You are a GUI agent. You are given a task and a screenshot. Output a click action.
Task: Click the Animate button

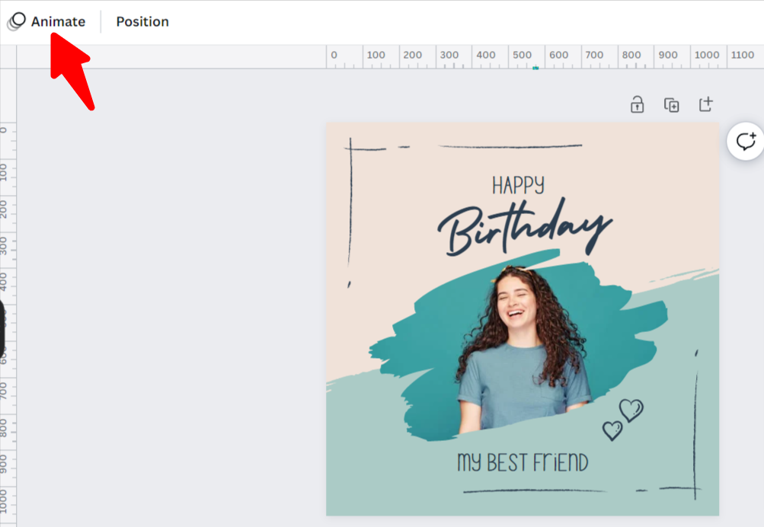coord(46,21)
